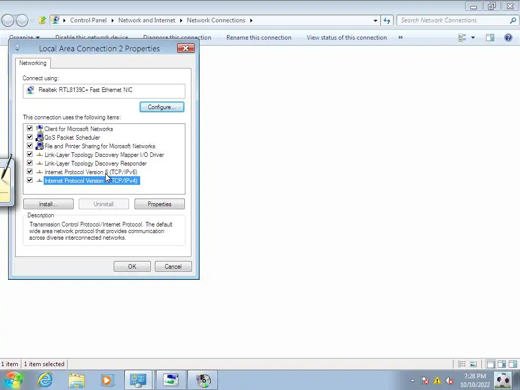
Task: Click the search magnifier icon
Action: pos(513,20)
